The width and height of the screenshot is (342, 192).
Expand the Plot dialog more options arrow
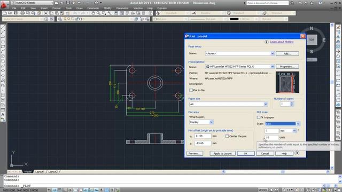point(297,153)
